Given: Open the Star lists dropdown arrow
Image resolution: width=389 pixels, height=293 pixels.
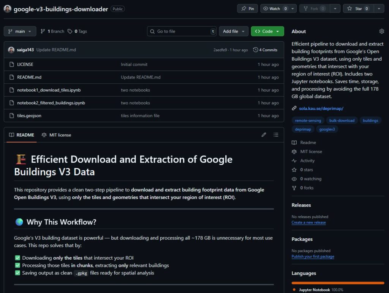Looking at the screenshot, I should [x=379, y=9].
